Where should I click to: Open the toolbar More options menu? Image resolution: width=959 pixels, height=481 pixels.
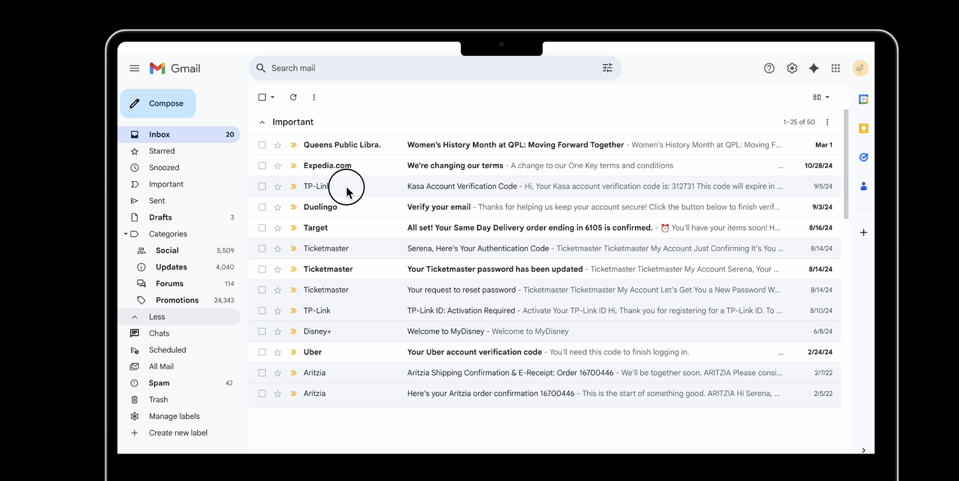point(314,97)
